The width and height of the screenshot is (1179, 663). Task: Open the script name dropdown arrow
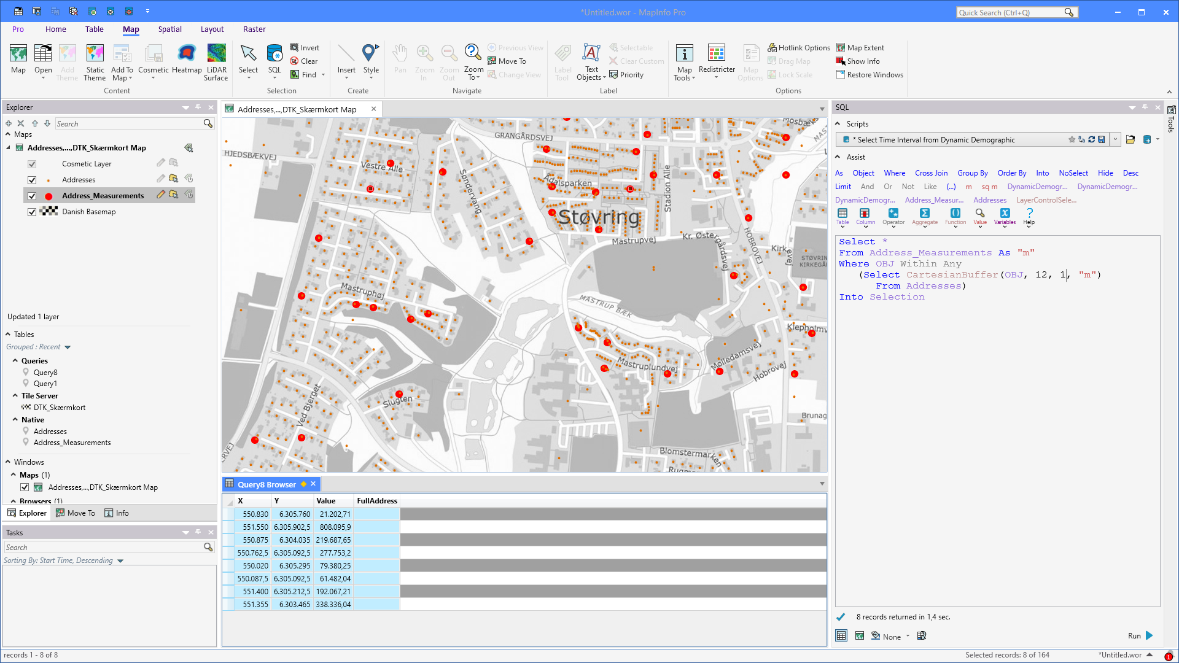(x=1115, y=139)
